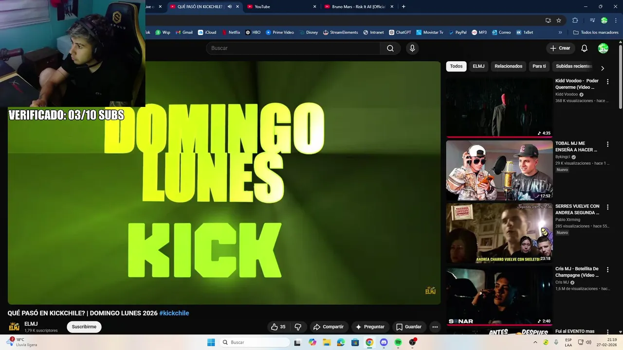The height and width of the screenshot is (350, 623).
Task: Open the HBO bookmark
Action: tap(253, 33)
